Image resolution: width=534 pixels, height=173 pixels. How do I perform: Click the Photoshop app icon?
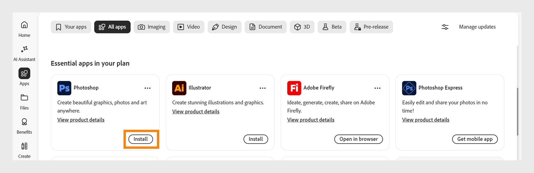[x=64, y=88]
